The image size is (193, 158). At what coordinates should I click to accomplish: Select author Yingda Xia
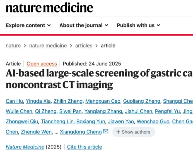38,101
